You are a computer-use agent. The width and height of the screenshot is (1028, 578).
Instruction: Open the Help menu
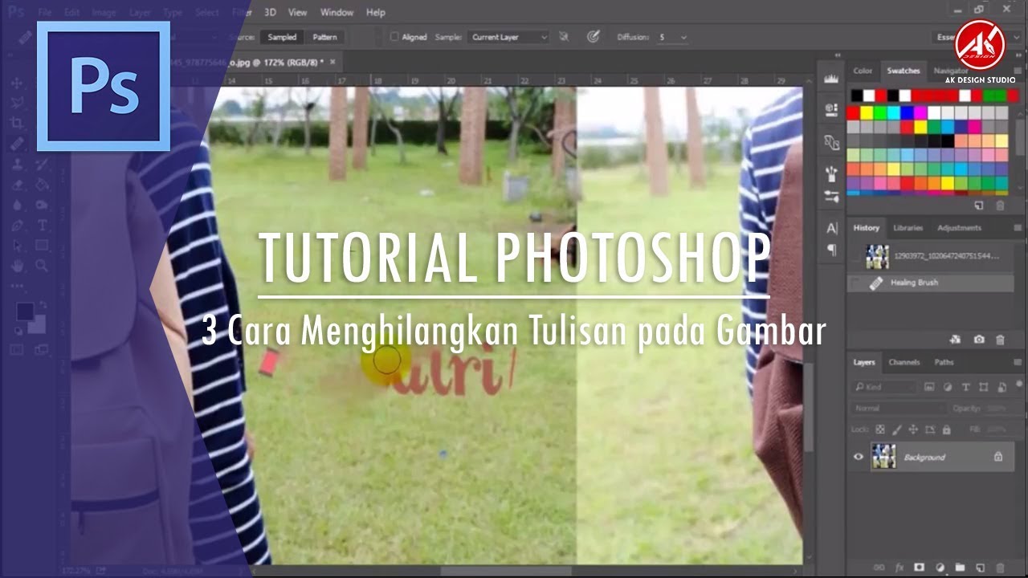(x=376, y=12)
